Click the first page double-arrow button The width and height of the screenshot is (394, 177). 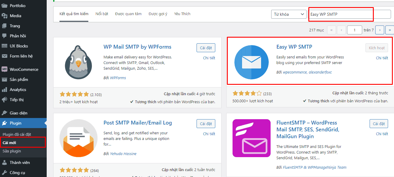(x=332, y=30)
